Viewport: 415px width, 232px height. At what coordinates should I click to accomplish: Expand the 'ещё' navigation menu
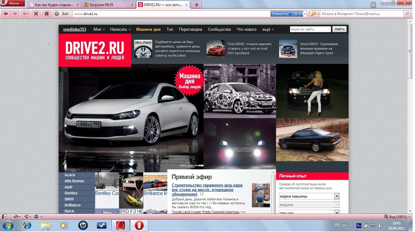[x=268, y=29]
